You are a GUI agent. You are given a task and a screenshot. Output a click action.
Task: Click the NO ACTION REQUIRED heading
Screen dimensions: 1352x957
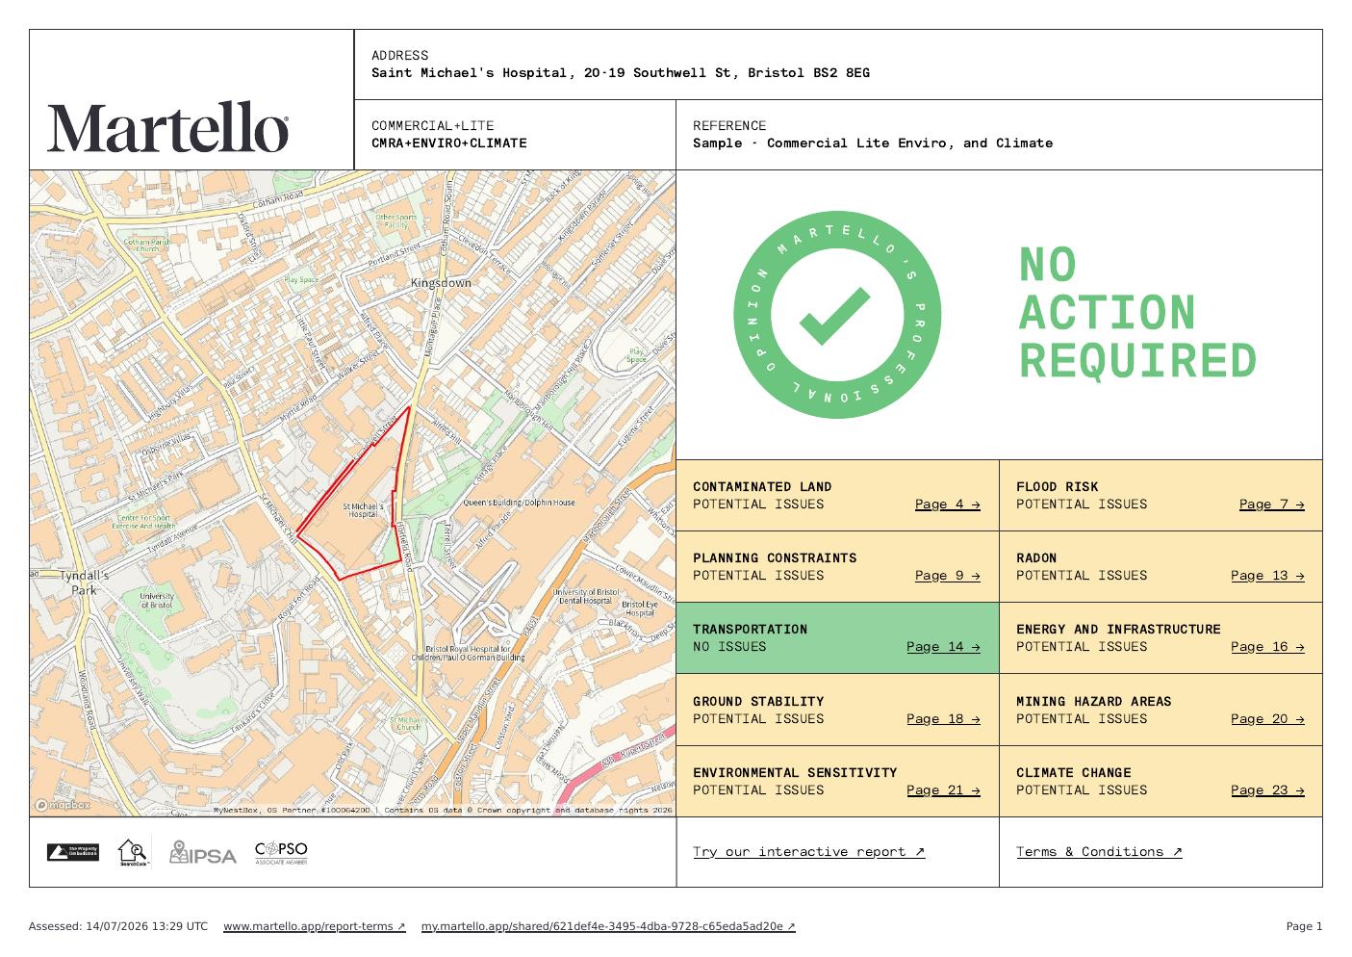point(1137,313)
